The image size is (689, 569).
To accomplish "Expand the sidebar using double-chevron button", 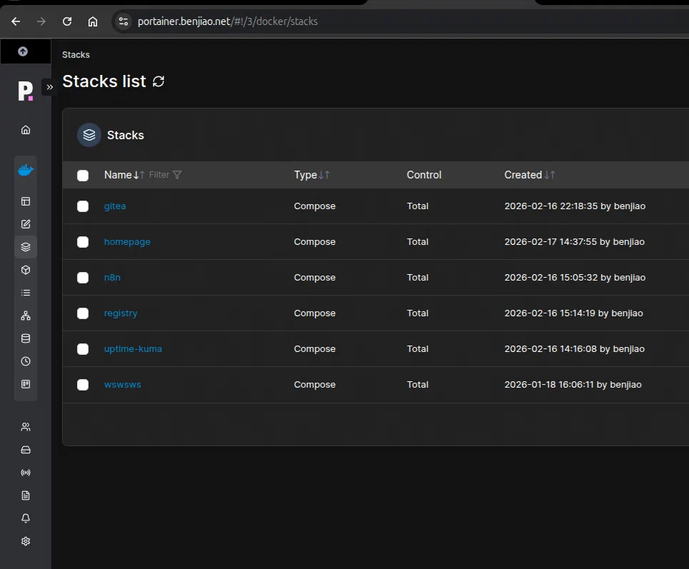I will coord(49,87).
